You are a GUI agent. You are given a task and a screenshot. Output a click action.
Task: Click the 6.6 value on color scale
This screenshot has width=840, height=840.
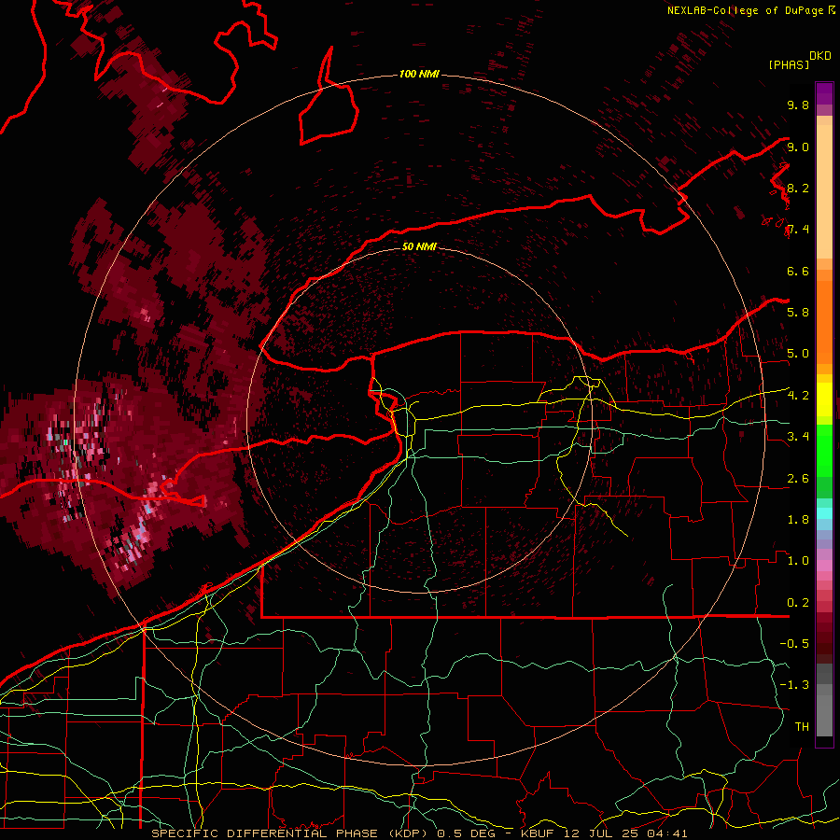[x=798, y=271]
